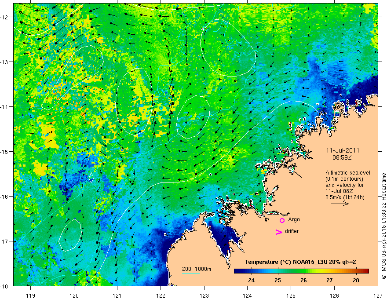This screenshot has height=299, width=387.
Task: Click the '-12' latitude axis label
Action: 5,17
